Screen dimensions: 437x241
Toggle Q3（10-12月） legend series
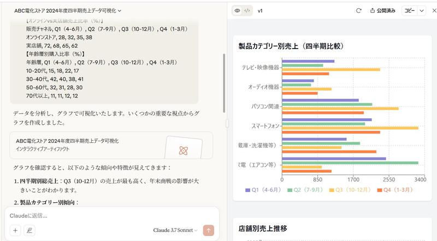tap(350, 190)
